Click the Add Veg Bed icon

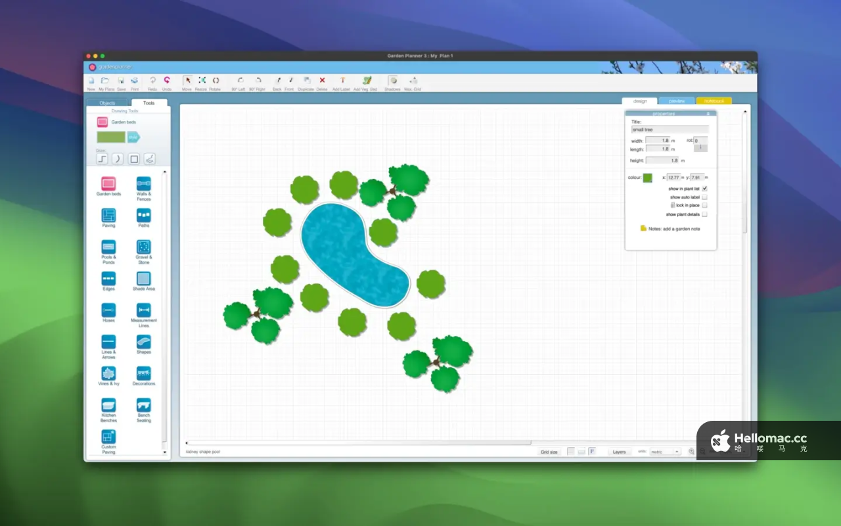coord(367,81)
